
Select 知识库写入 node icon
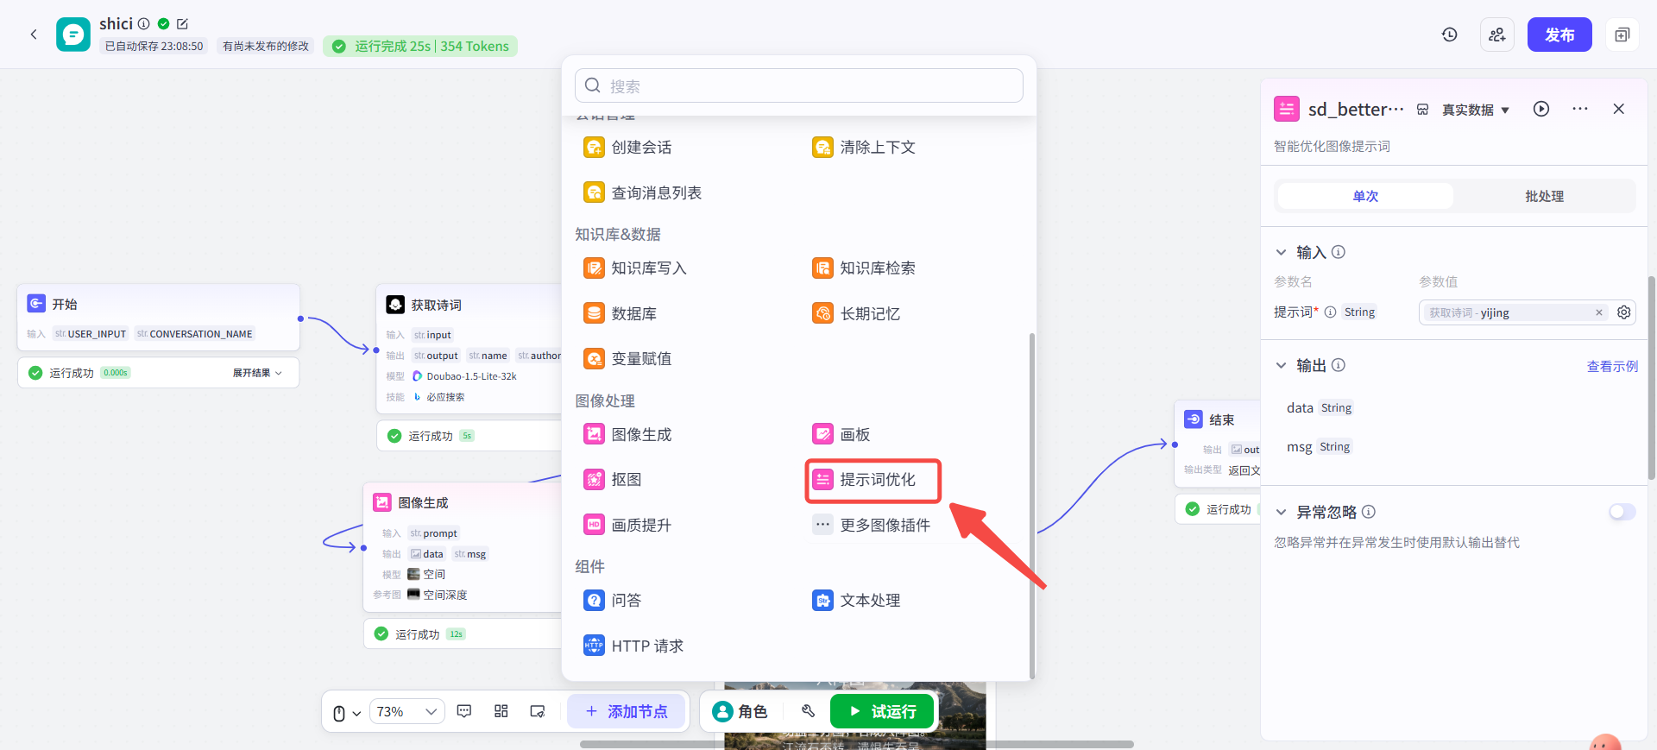point(594,268)
